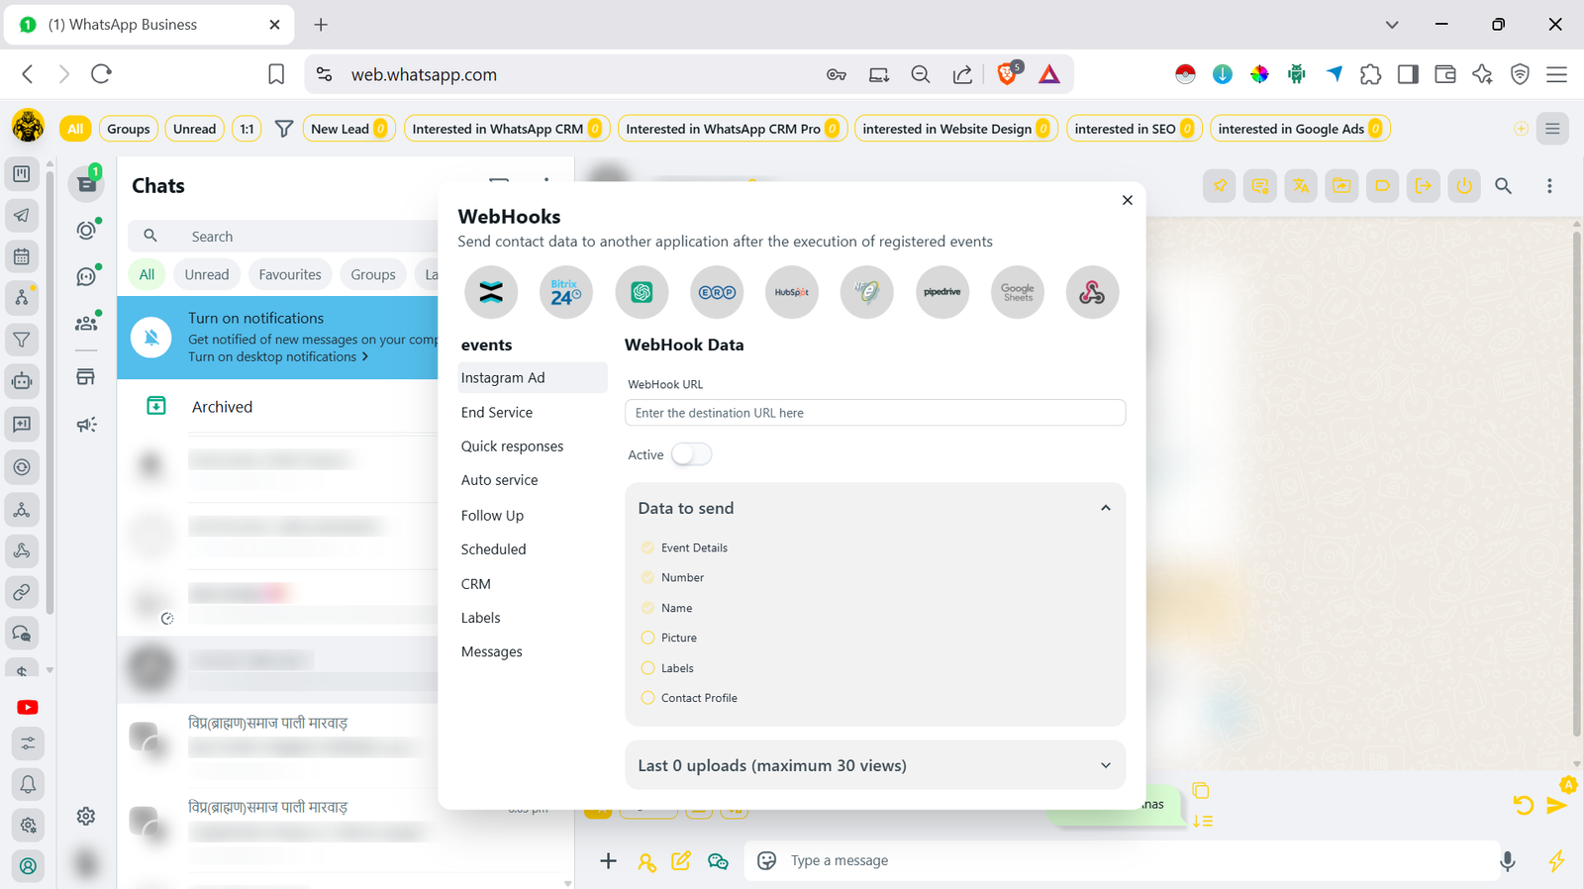Click the WebHook URL input field

[x=874, y=413]
